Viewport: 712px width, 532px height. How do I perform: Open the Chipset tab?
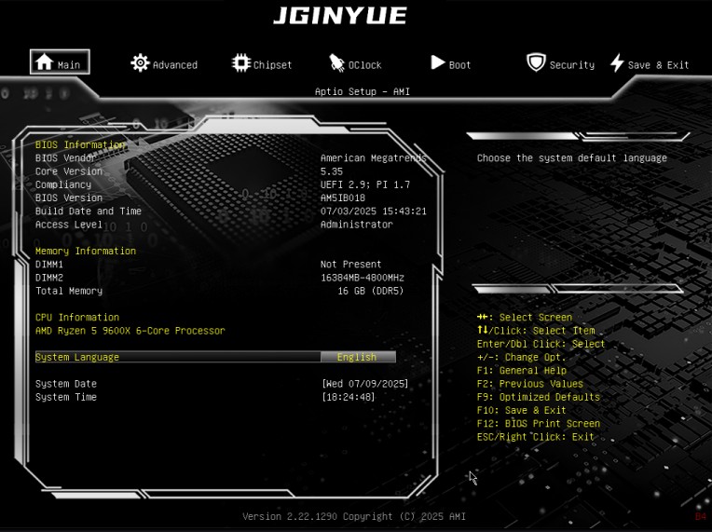tap(272, 65)
